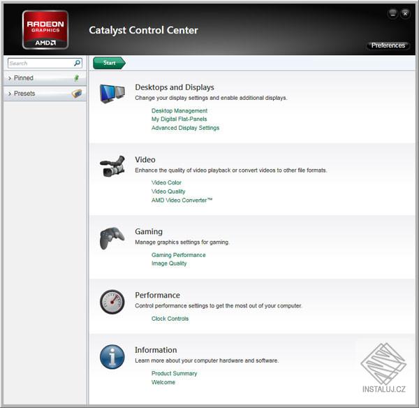The width and height of the screenshot is (419, 408).
Task: Open Advanced Display Settings
Action: pos(185,128)
